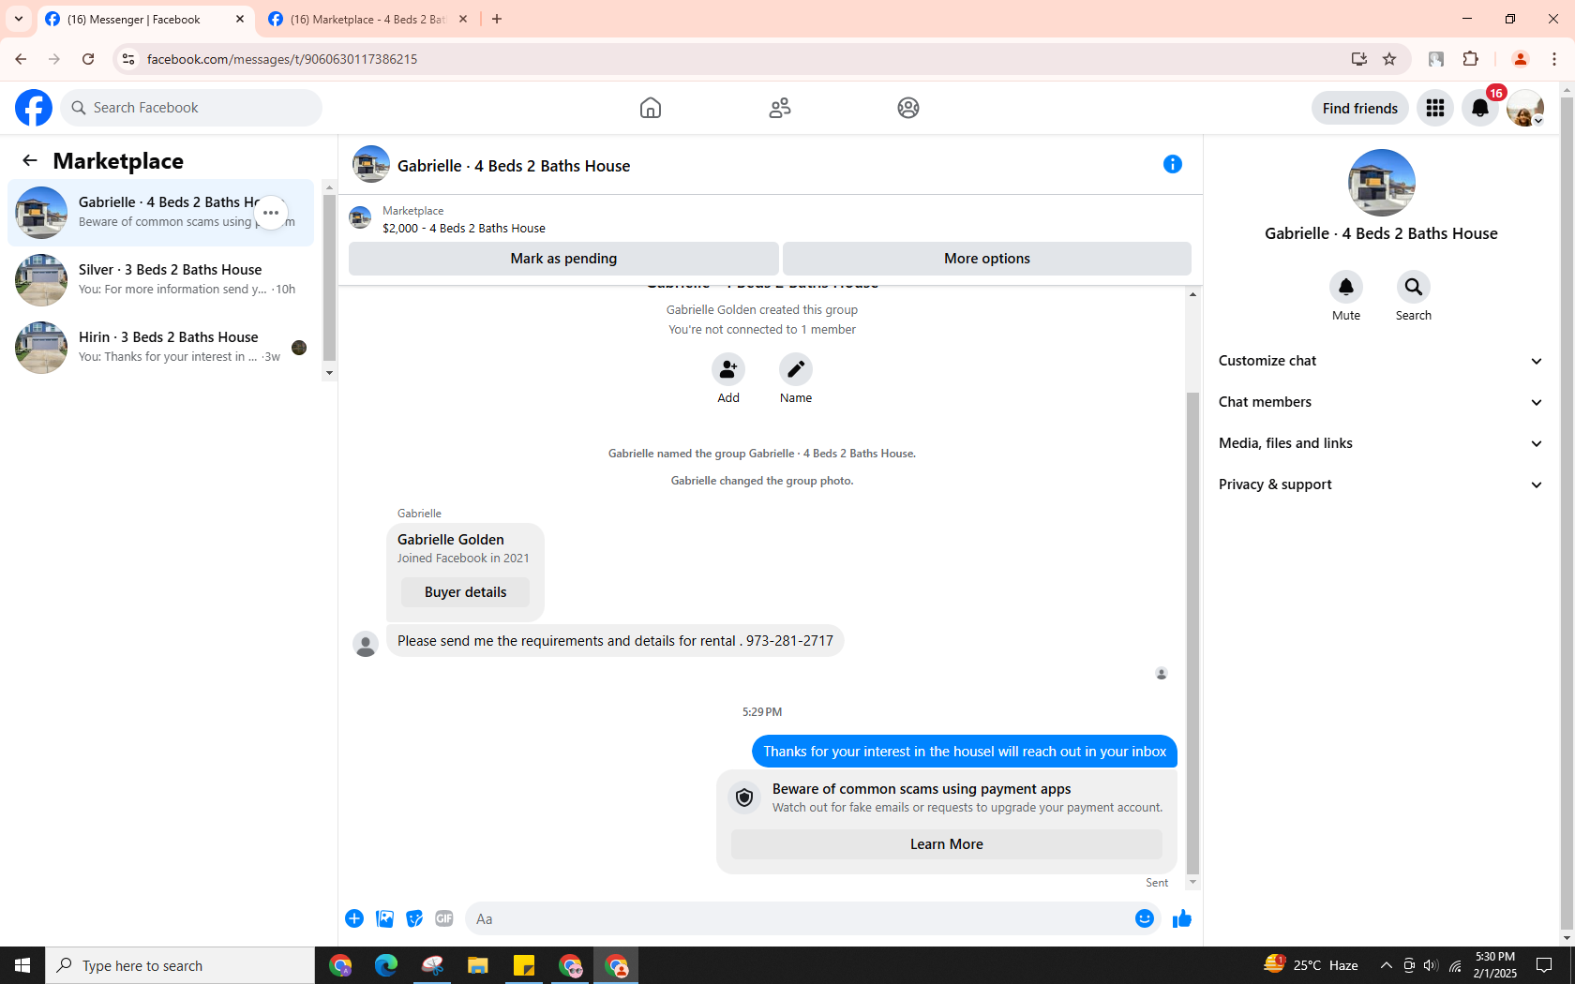Open tab search dropdown in browser
Viewport: 1575px width, 984px height.
[x=19, y=19]
